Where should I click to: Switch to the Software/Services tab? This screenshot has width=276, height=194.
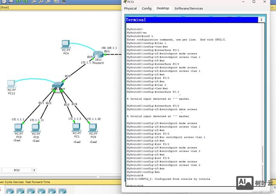pos(188,8)
